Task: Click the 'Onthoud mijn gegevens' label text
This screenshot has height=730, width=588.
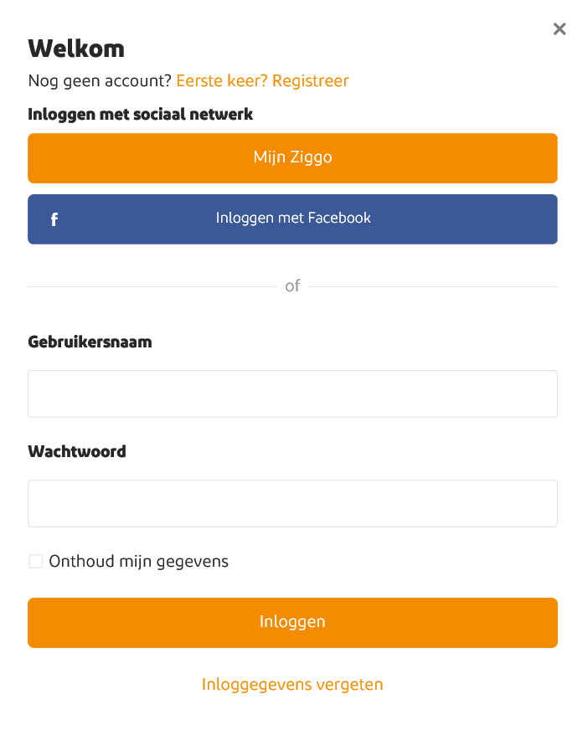Action: pyautogui.click(x=139, y=562)
